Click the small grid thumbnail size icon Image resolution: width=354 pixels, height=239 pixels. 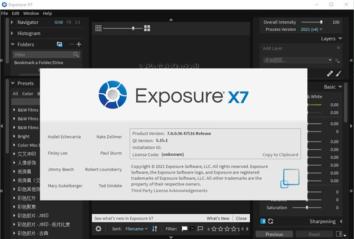click(98, 28)
